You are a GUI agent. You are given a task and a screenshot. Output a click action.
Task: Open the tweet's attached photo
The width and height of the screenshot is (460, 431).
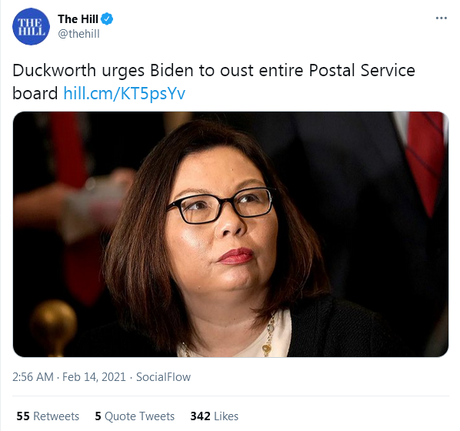(231, 234)
